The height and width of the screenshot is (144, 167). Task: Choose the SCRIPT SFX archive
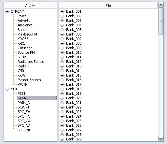23,107
